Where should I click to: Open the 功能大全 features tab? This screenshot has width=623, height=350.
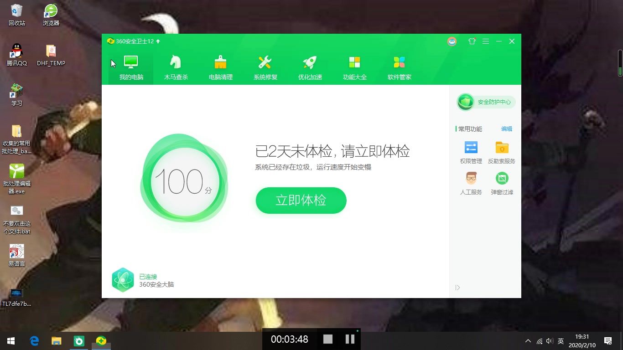354,68
